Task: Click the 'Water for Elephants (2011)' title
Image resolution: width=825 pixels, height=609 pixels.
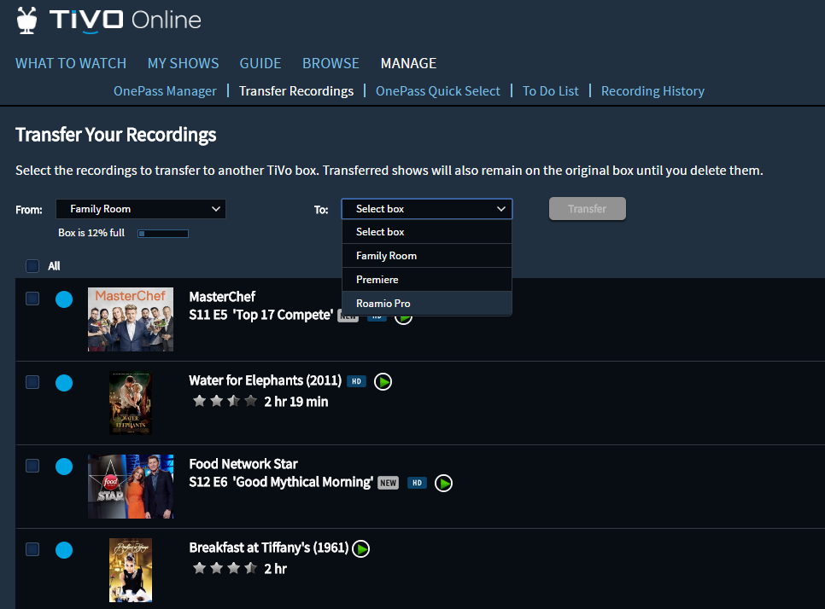Action: click(x=265, y=380)
